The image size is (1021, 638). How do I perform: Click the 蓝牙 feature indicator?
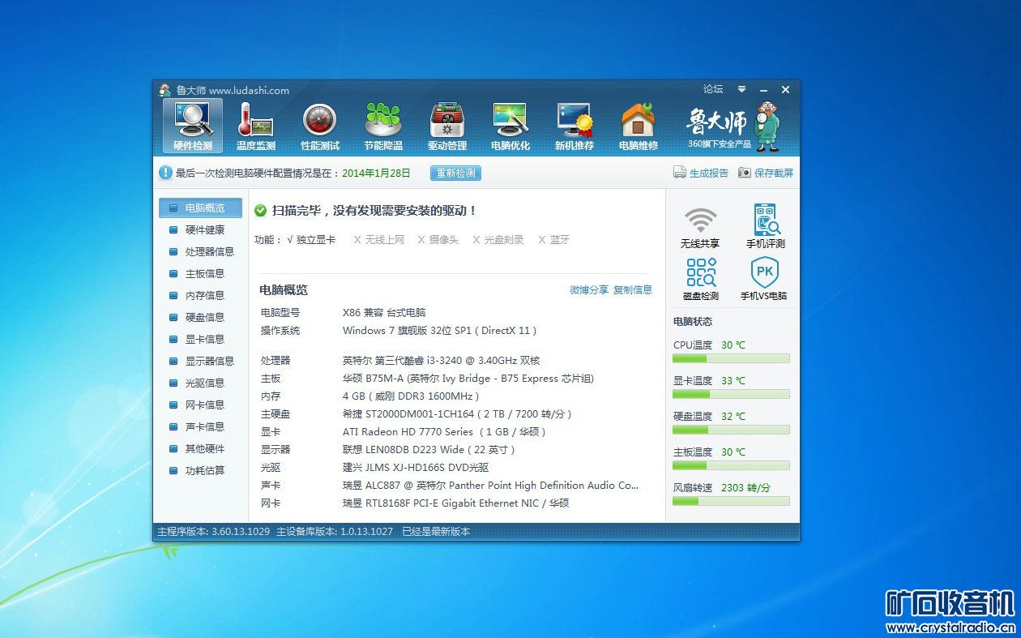554,240
